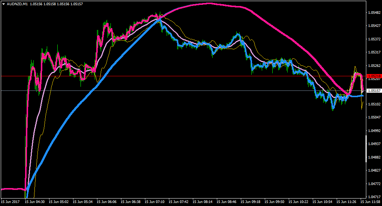Click the 15 Jun 07:10 time label
The image size is (382, 206).
pyautogui.click(x=154, y=202)
